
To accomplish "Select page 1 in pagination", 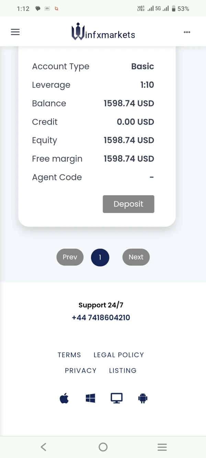I will pyautogui.click(x=100, y=257).
